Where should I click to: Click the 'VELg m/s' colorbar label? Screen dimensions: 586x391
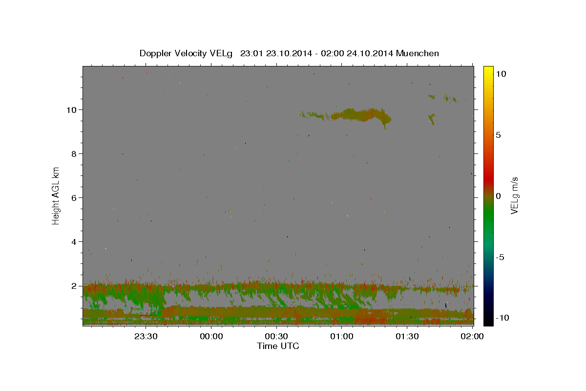514,196
